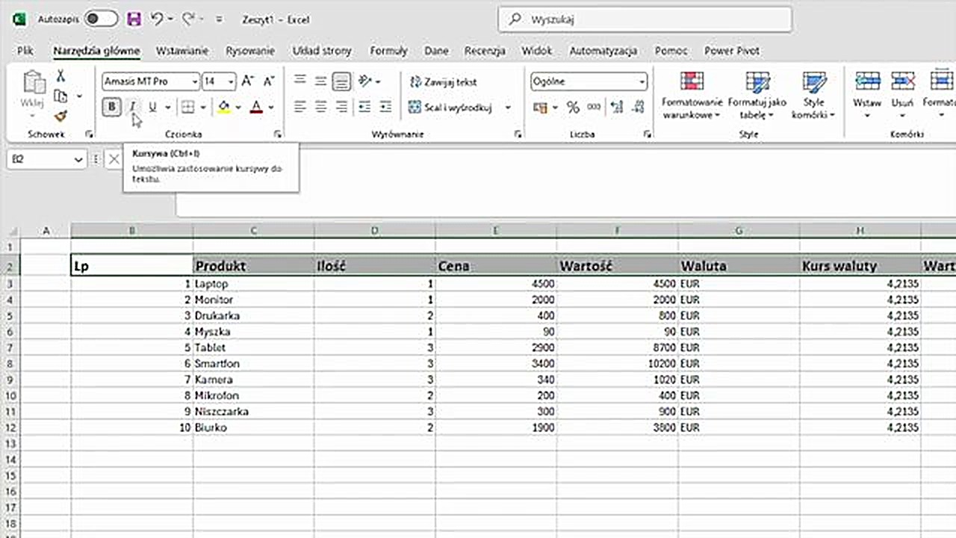This screenshot has width=956, height=538.
Task: Open the font name dropdown Amasis MT Pro
Action: point(195,81)
